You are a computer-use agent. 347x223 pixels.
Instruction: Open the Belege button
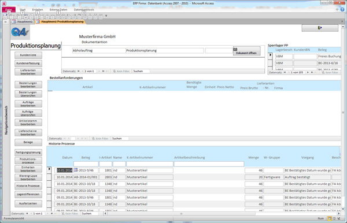tap(28, 142)
